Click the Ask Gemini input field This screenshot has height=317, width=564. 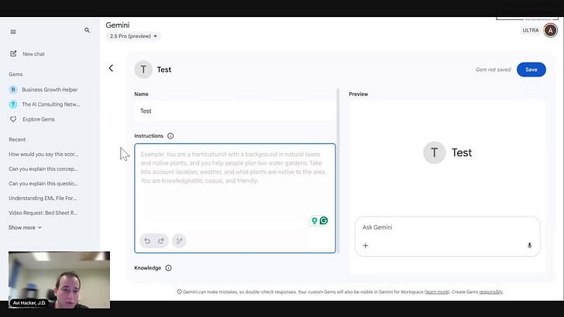448,227
